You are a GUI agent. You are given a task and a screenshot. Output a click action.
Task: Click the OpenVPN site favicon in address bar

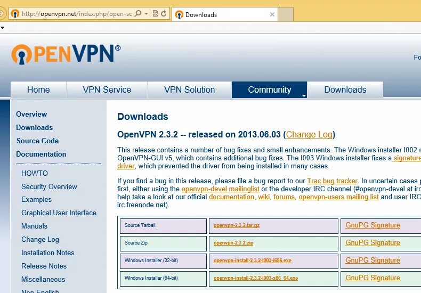point(15,13)
